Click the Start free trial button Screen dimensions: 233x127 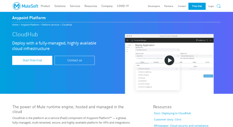click(32, 60)
